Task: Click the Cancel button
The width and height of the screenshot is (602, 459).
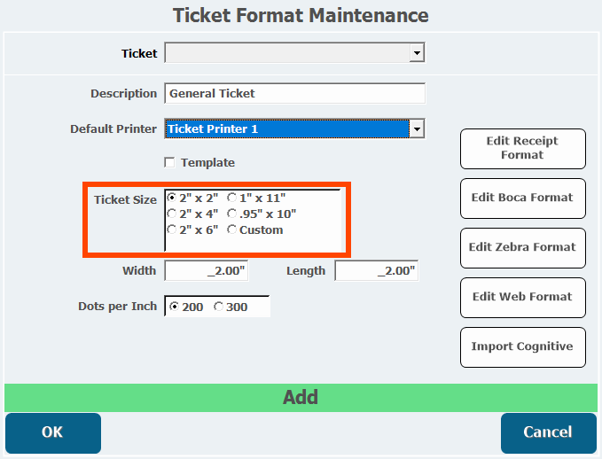Action: [x=548, y=432]
